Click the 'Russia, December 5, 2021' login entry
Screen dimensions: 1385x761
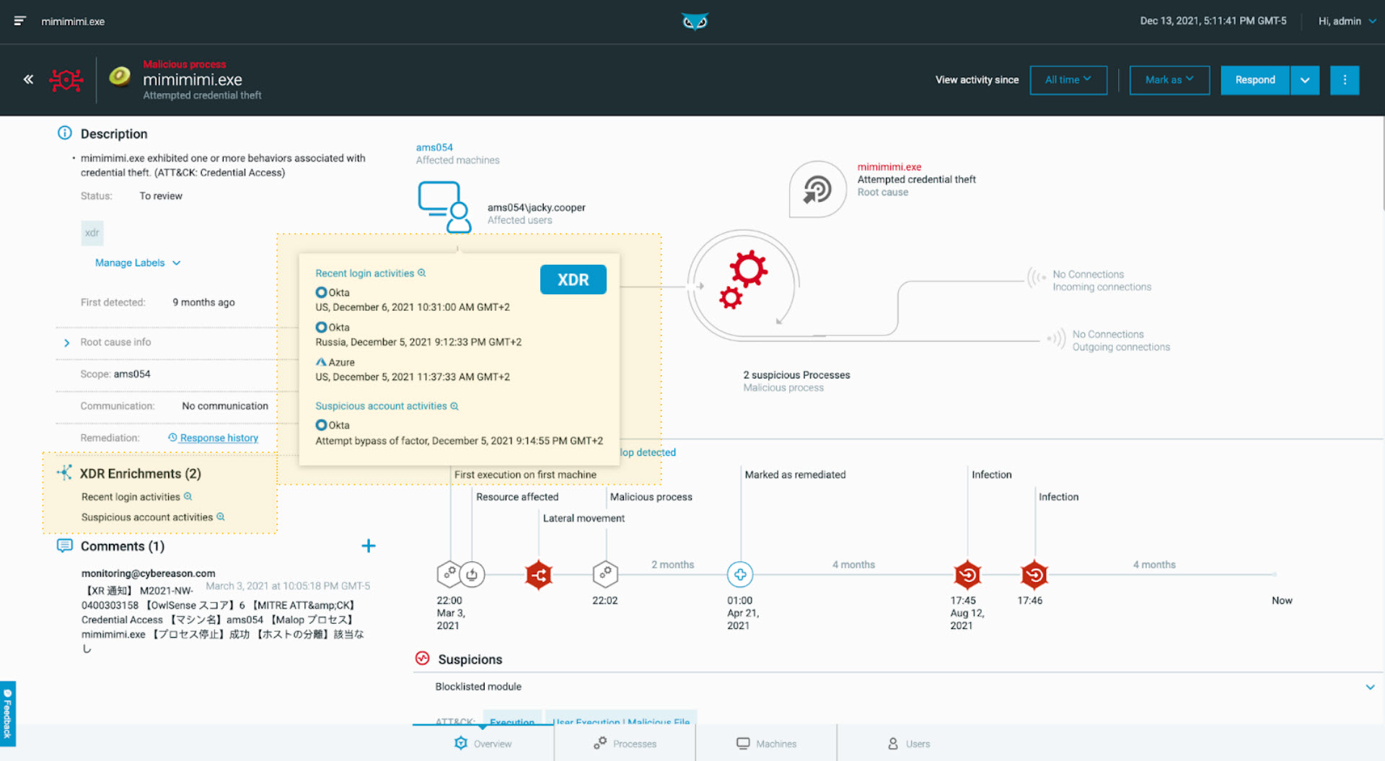click(x=418, y=342)
